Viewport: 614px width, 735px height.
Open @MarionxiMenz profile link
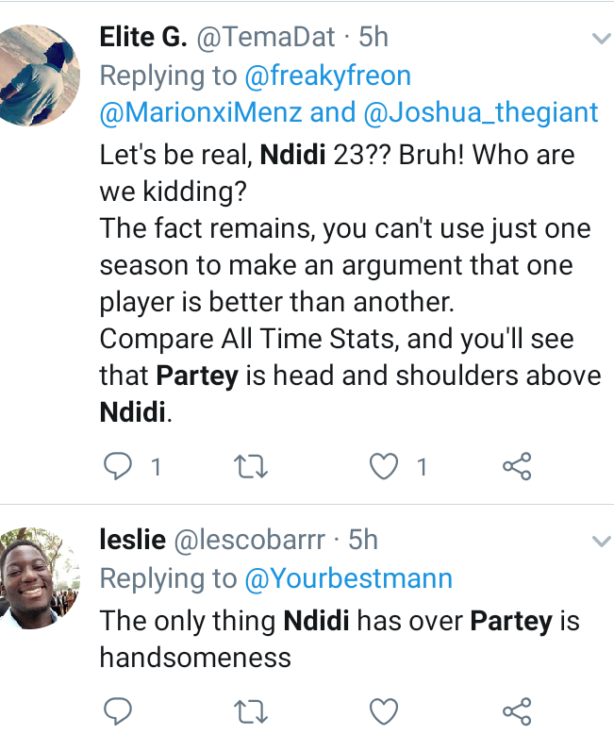tap(201, 113)
